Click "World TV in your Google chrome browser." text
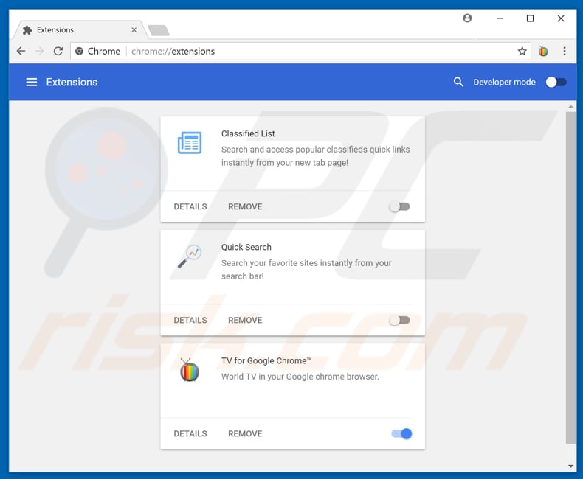Image resolution: width=583 pixels, height=479 pixels. (300, 377)
